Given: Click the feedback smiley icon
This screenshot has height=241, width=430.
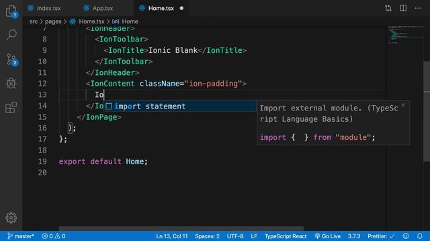Looking at the screenshot, I should [x=406, y=236].
